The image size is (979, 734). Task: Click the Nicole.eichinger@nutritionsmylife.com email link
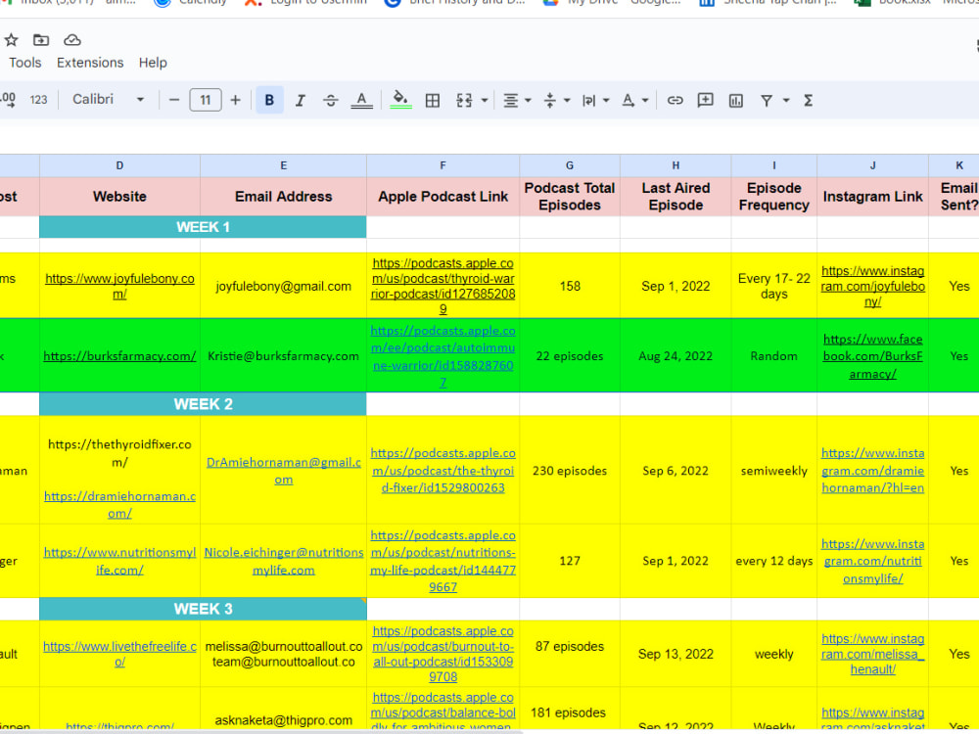tap(284, 561)
